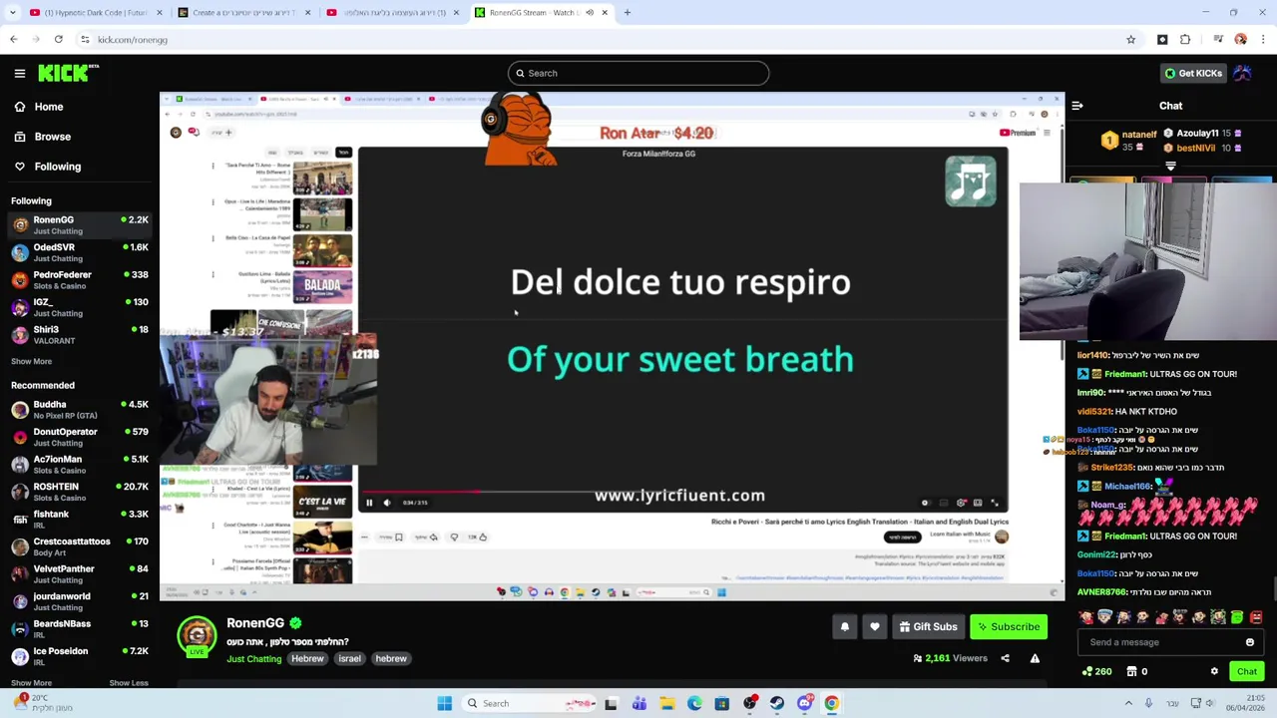
Task: Click the RonenGG streamer avatar
Action: (197, 633)
